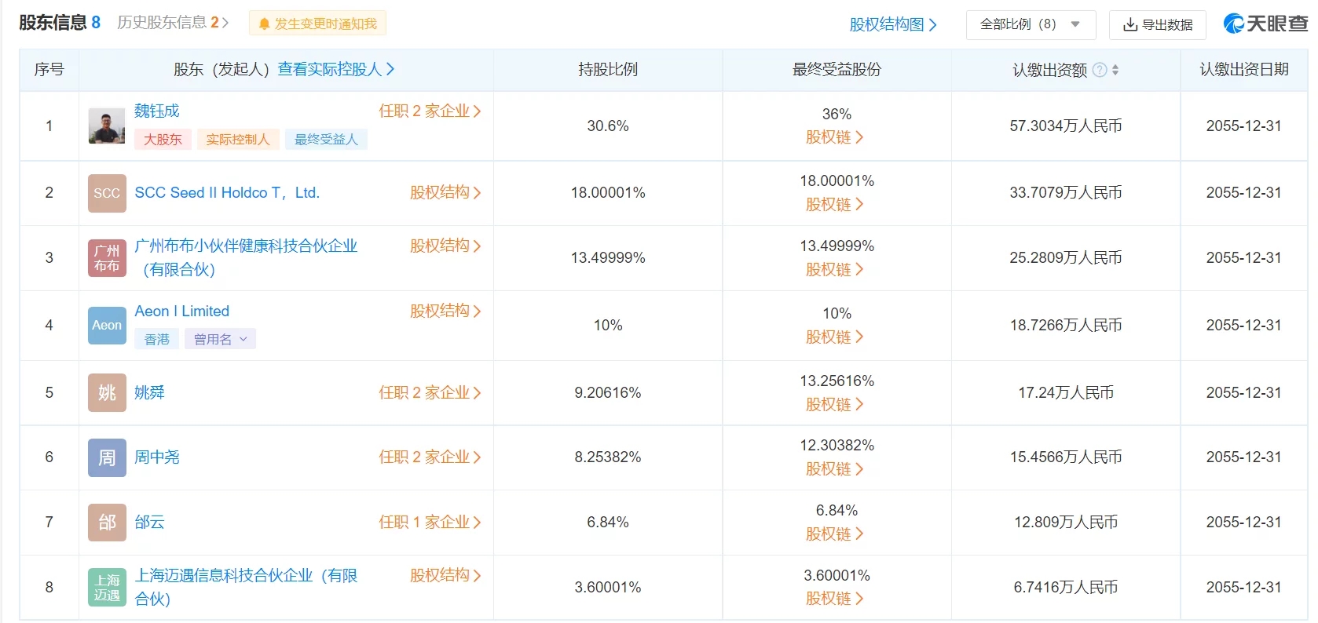This screenshot has height=623, width=1318.
Task: Open Aeon I Limited link
Action: point(182,311)
